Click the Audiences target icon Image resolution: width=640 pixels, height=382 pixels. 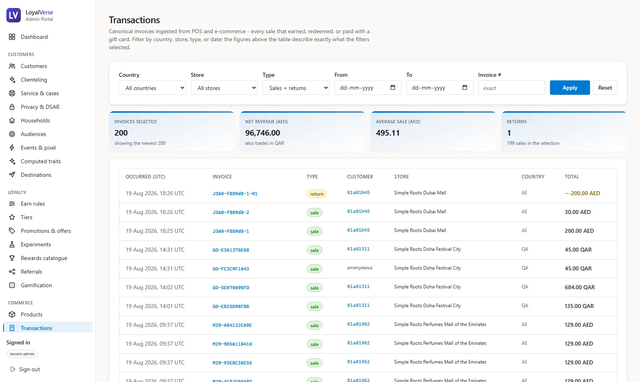[12, 134]
